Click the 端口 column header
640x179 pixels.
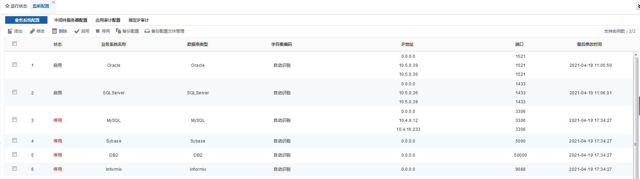519,44
